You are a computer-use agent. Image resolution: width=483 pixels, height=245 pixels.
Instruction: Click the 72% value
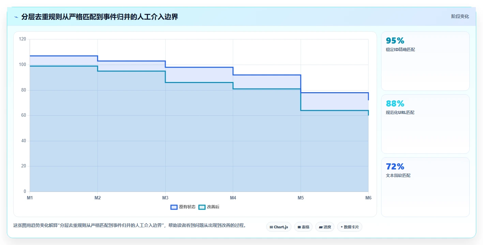point(395,166)
